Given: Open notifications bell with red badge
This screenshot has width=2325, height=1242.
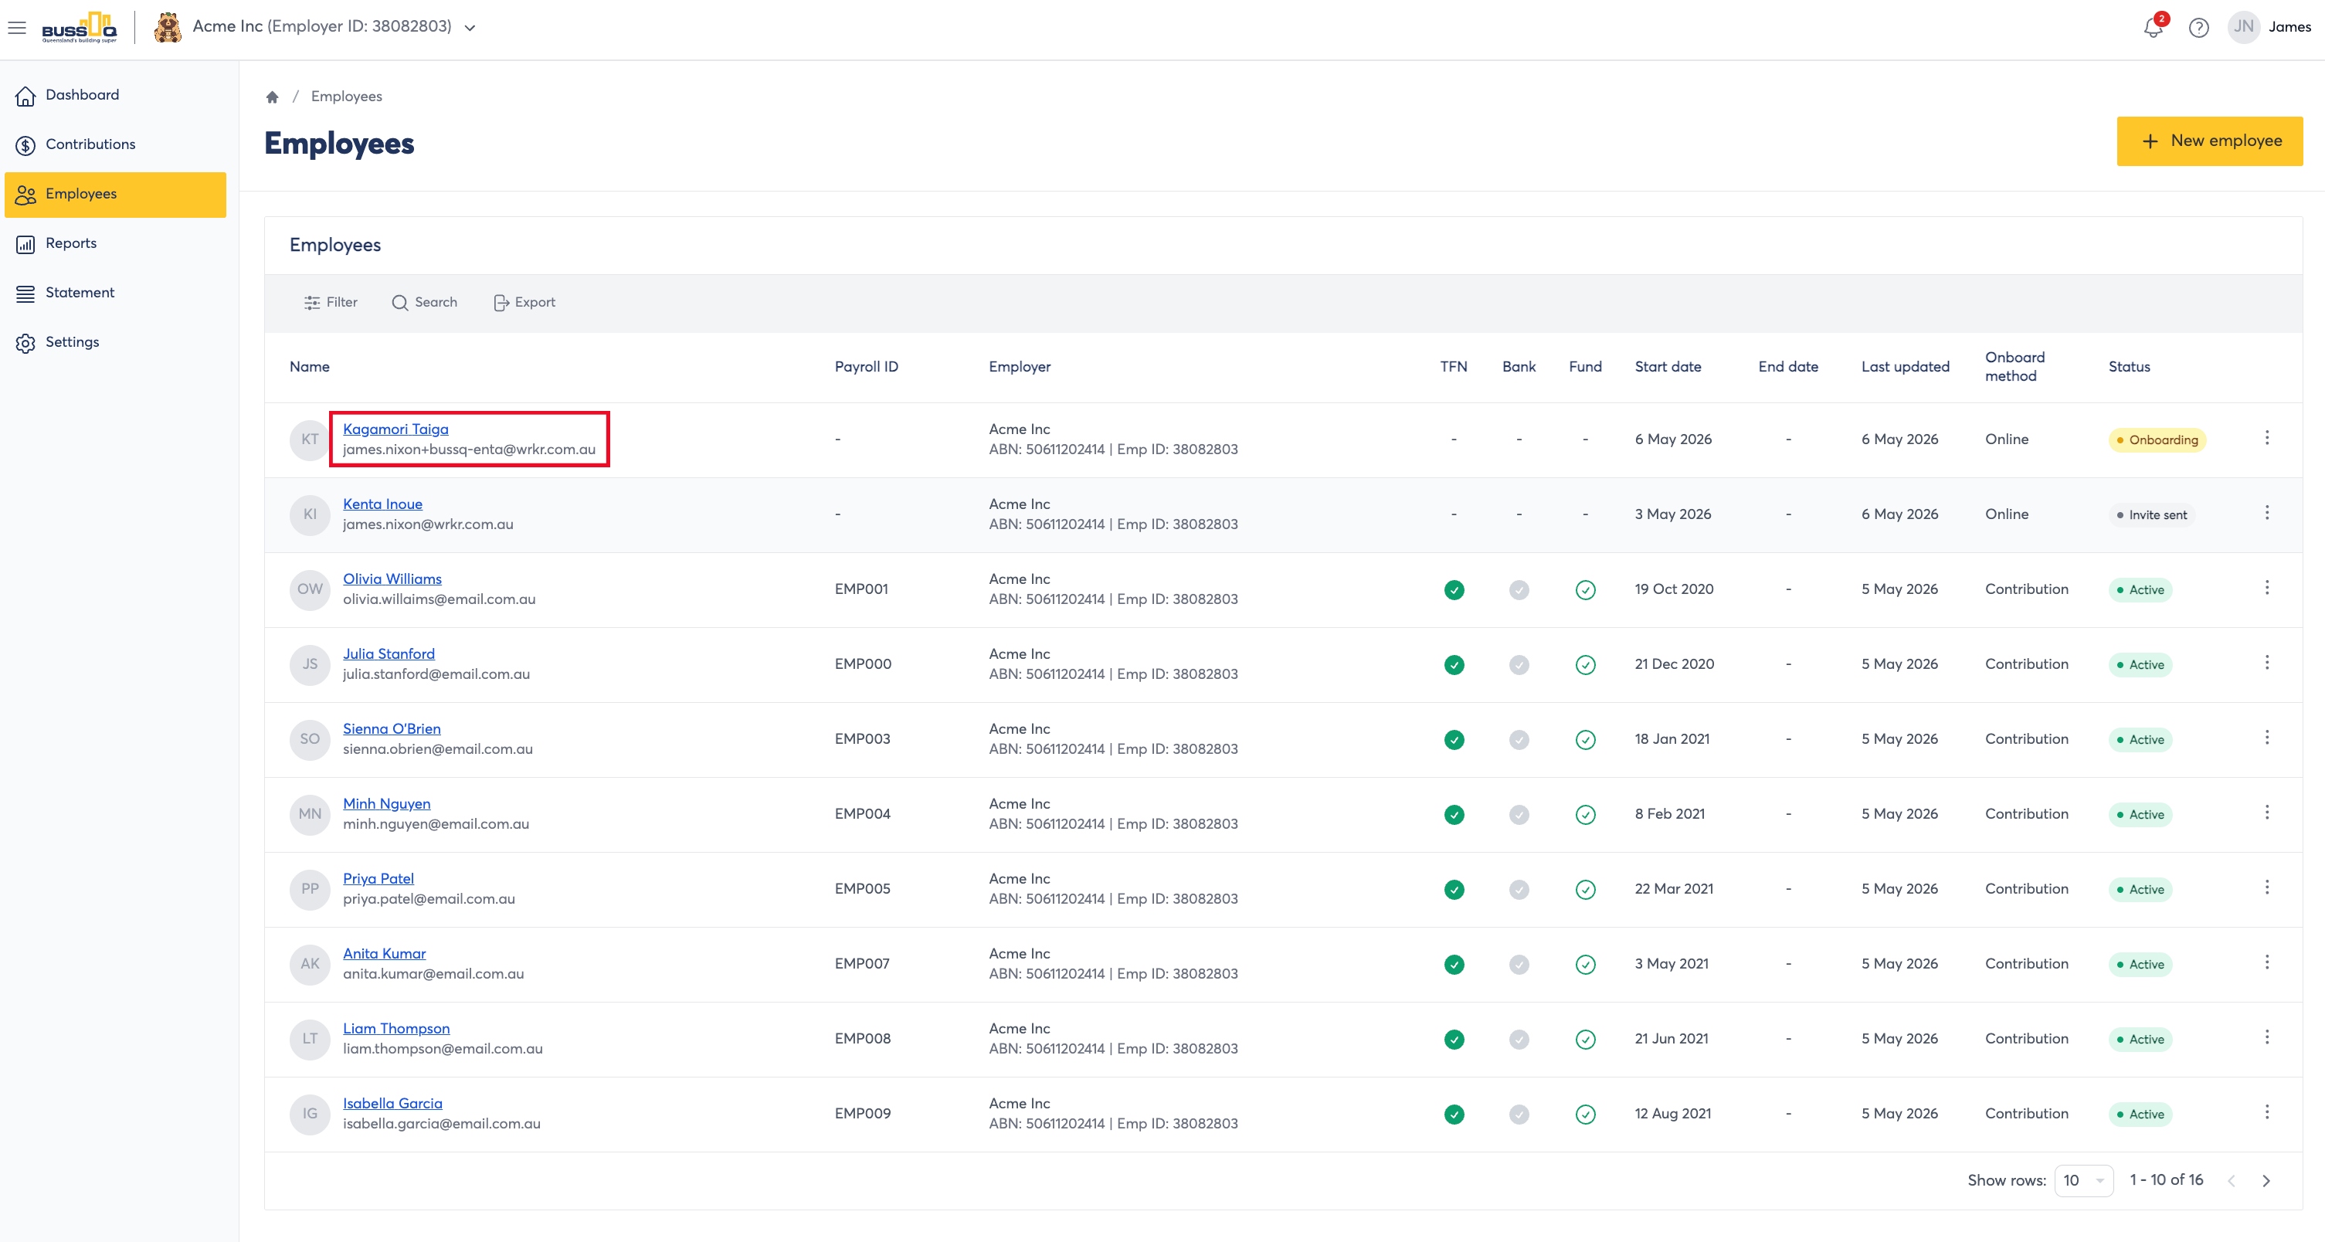Looking at the screenshot, I should point(2154,26).
